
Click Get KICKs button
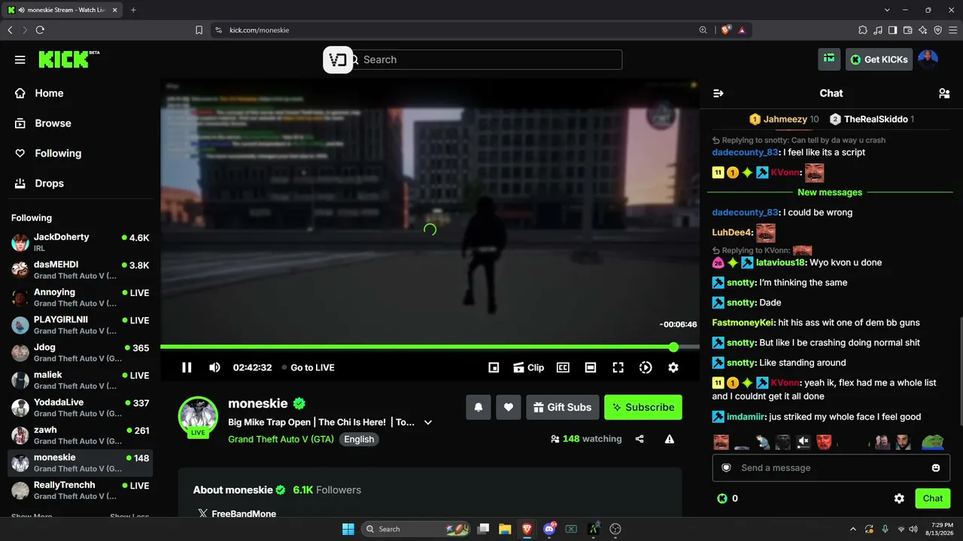[878, 59]
